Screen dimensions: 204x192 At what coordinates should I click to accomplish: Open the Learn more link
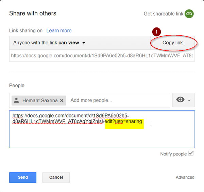(59, 30)
